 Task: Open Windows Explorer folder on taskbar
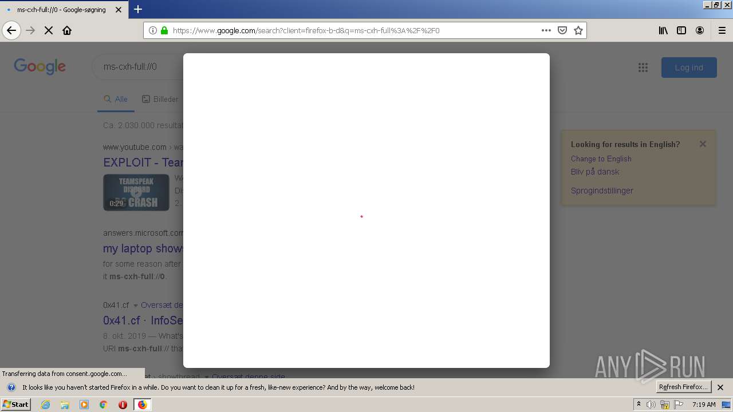point(65,405)
